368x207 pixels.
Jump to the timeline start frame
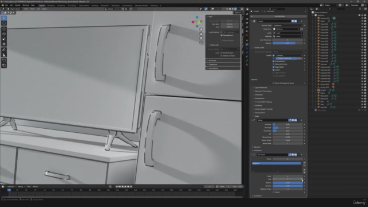[117, 186]
